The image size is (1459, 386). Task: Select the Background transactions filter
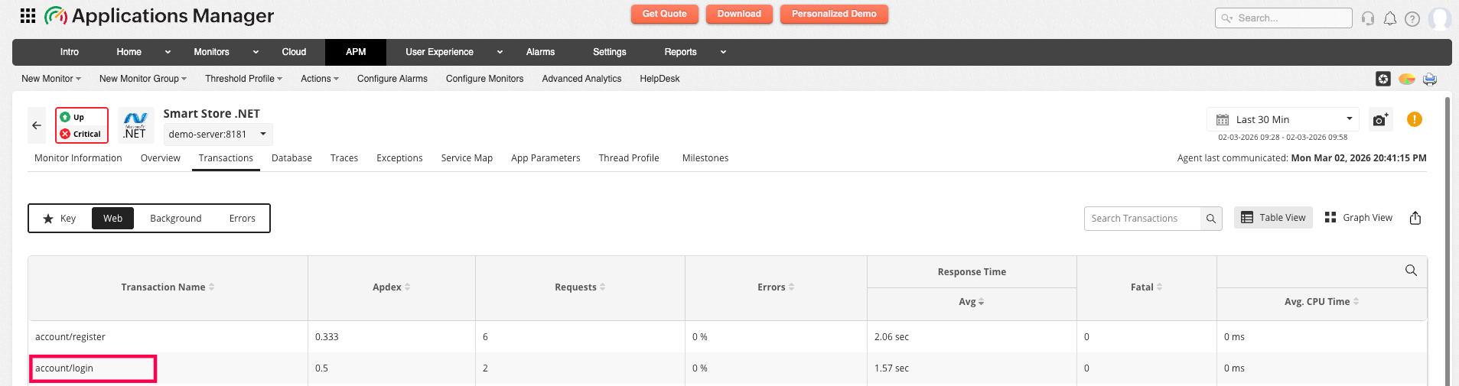tap(176, 219)
